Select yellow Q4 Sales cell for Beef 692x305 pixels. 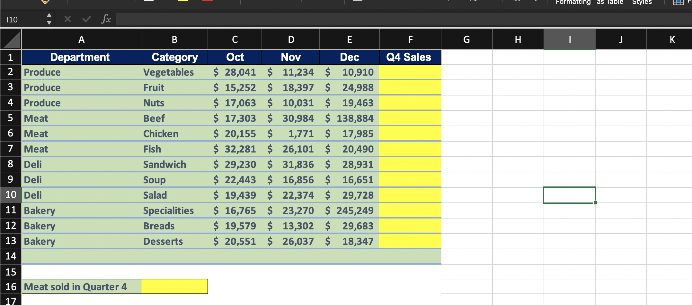tap(410, 119)
